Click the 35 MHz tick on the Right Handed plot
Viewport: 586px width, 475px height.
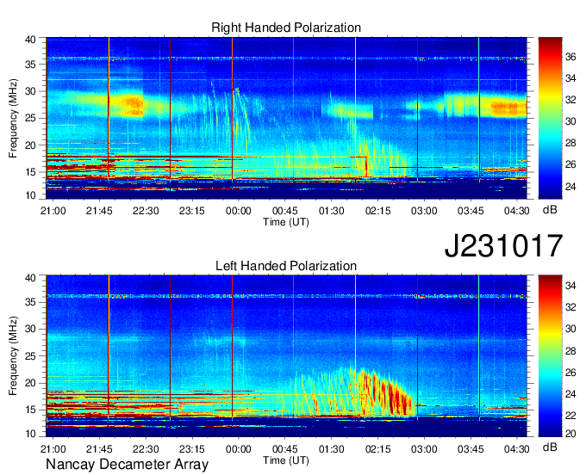(x=31, y=65)
